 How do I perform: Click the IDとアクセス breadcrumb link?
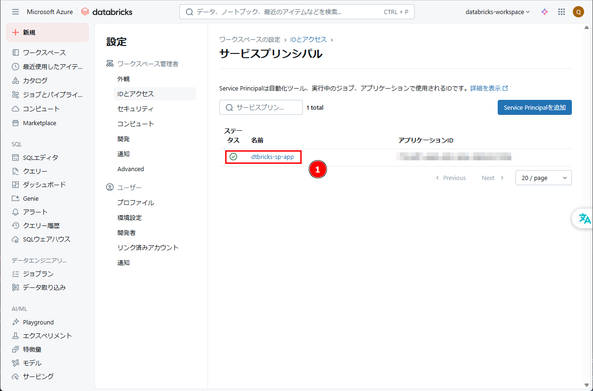[x=308, y=39]
